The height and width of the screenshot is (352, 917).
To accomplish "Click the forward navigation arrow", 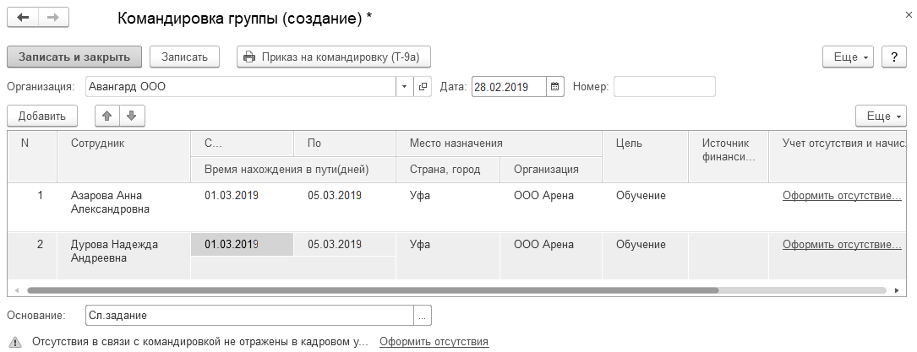I will point(53,18).
